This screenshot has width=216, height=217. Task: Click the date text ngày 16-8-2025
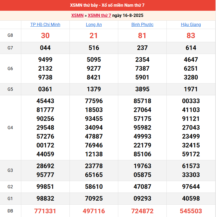[x=128, y=15]
